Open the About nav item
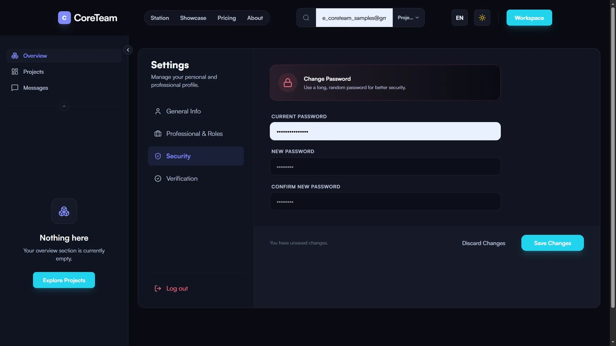 [x=255, y=18]
